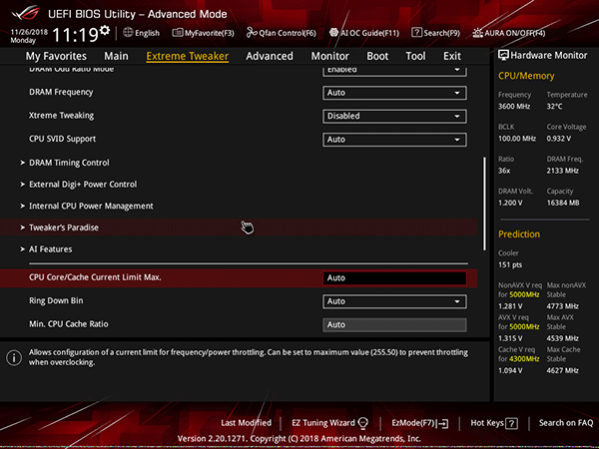Click the ROG logo icon

tap(25, 13)
